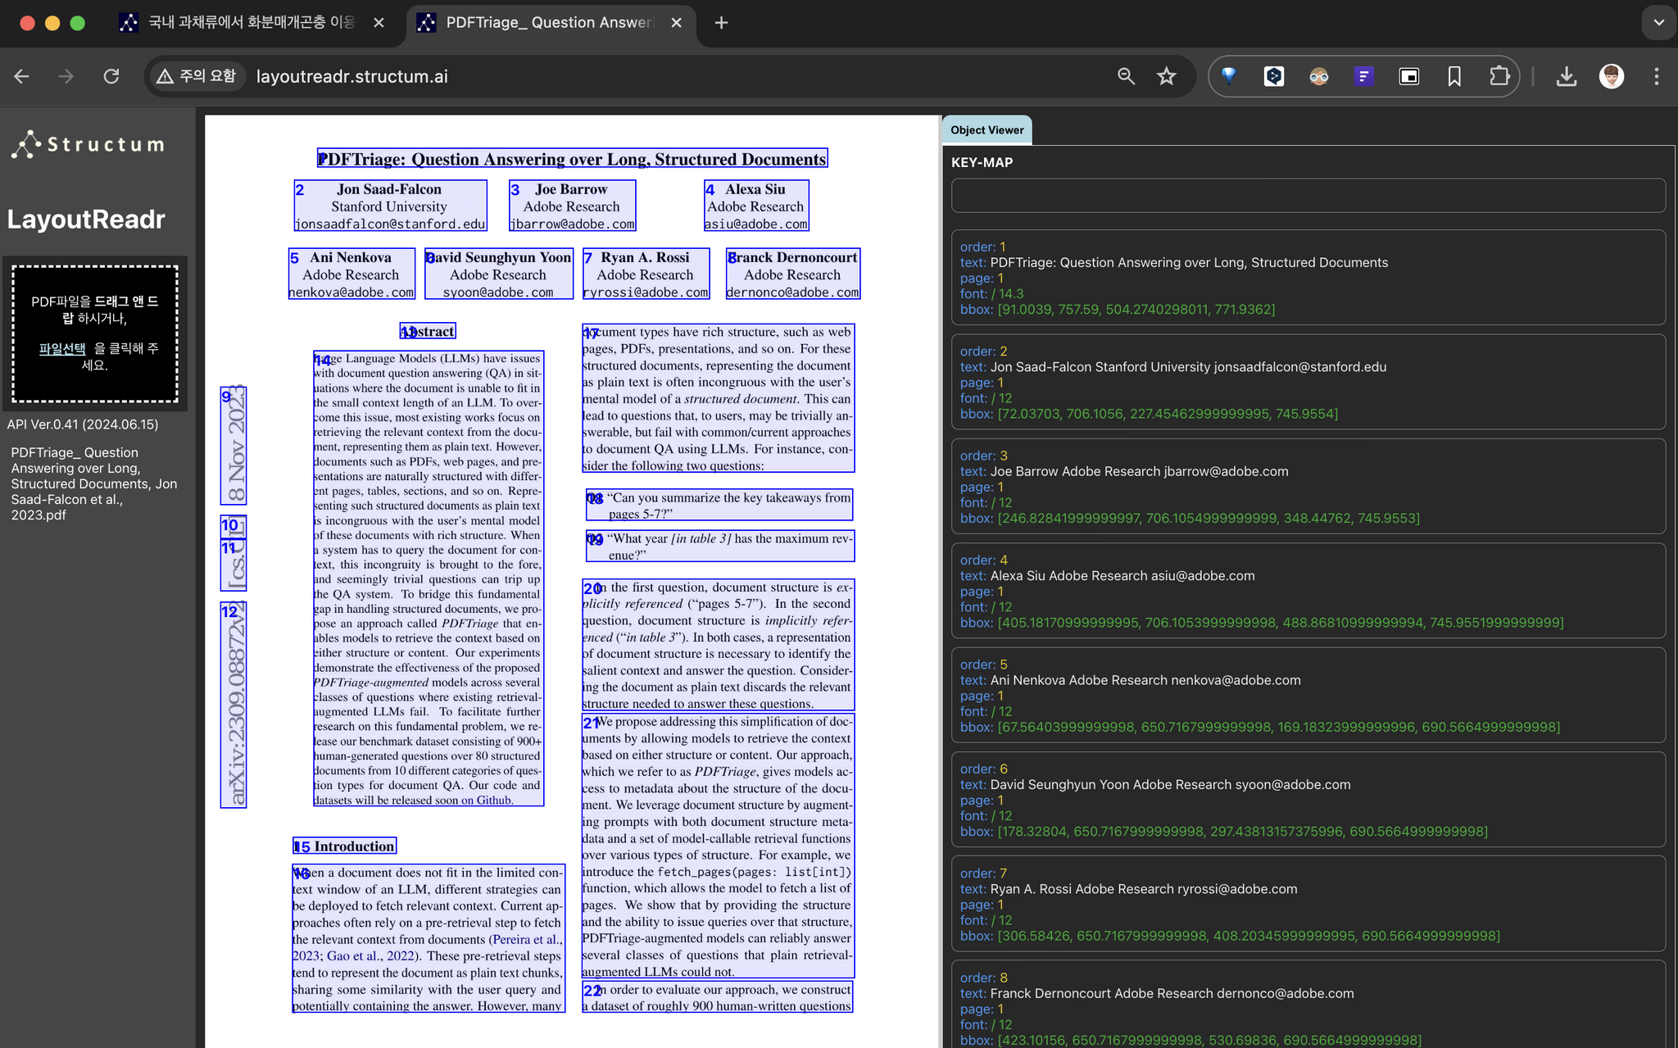Click the back navigation arrow
Image resolution: width=1678 pixels, height=1048 pixels.
(22, 76)
